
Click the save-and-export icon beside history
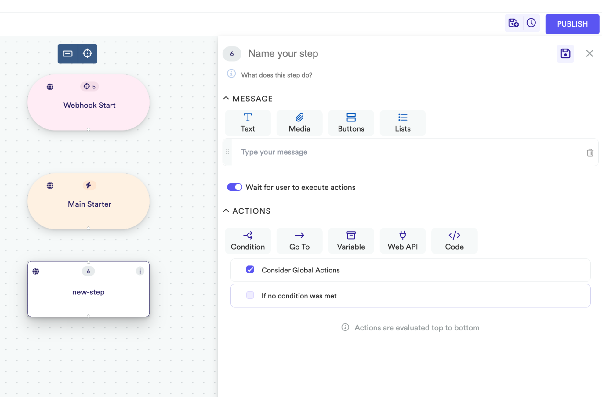(x=513, y=23)
